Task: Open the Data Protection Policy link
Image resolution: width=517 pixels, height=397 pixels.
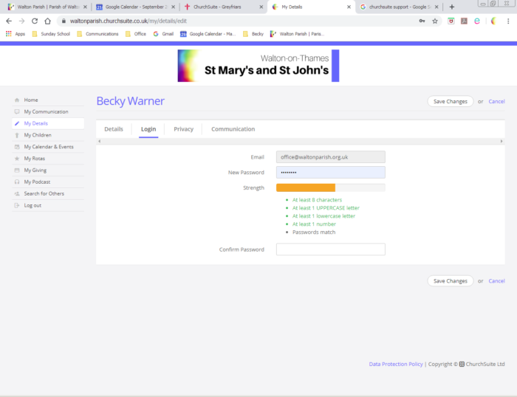Action: click(396, 364)
